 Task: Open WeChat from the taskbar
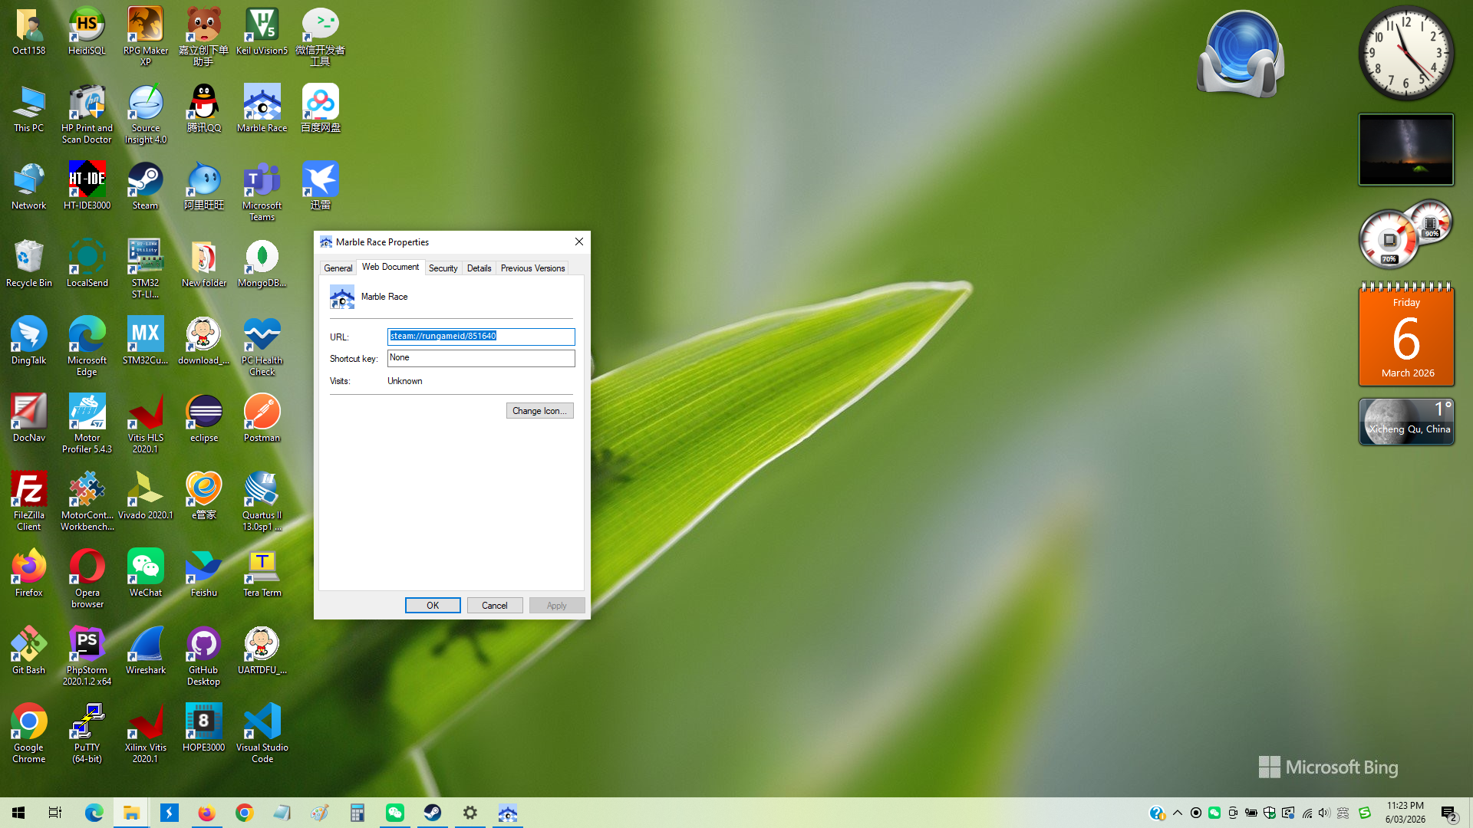pyautogui.click(x=395, y=813)
